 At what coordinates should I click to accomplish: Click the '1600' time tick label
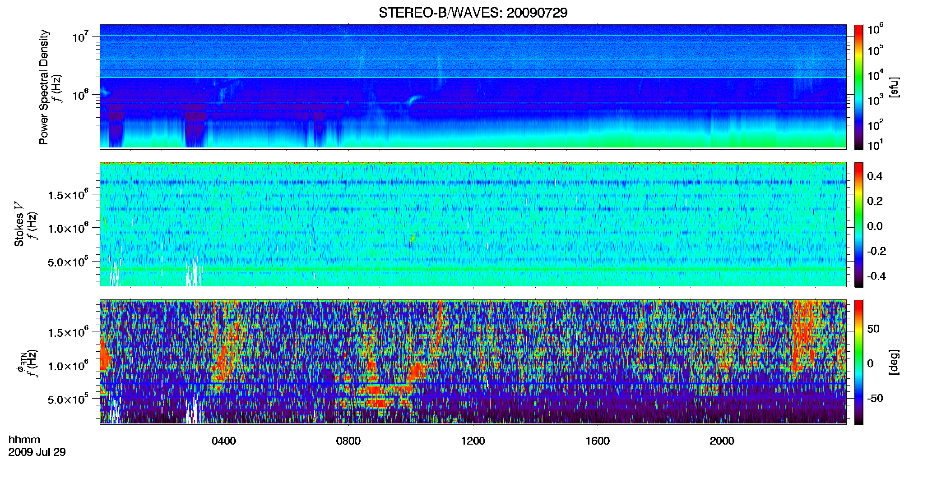pos(598,441)
